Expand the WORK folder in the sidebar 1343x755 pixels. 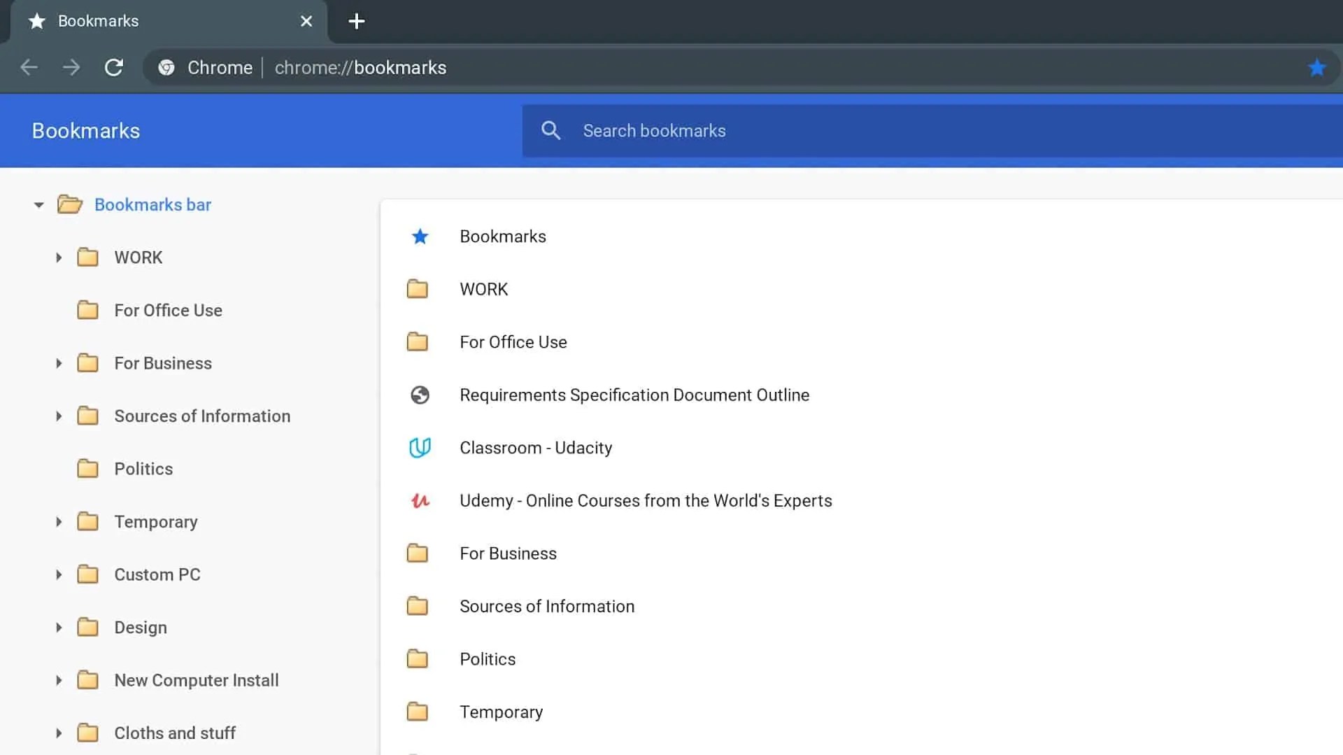coord(58,257)
